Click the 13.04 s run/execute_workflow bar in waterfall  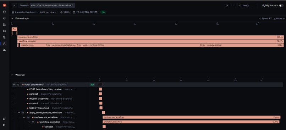(192, 117)
